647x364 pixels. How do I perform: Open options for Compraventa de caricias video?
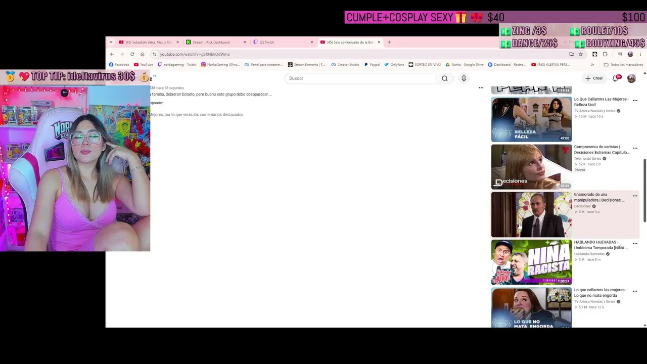click(x=635, y=148)
